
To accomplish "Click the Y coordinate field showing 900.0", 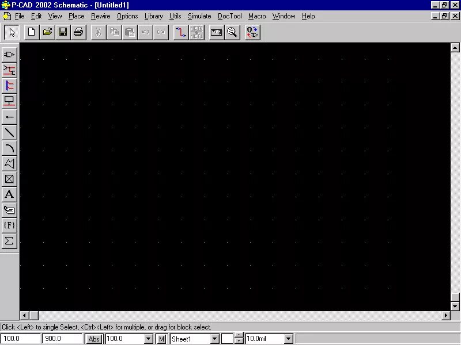I will tap(62, 339).
